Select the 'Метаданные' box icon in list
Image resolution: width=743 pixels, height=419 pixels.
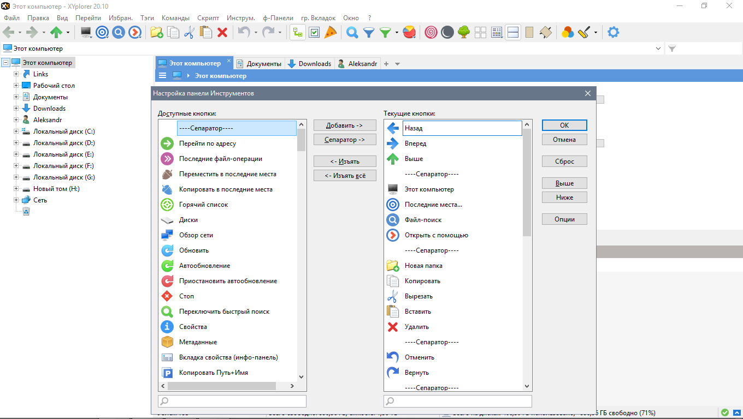pyautogui.click(x=167, y=342)
